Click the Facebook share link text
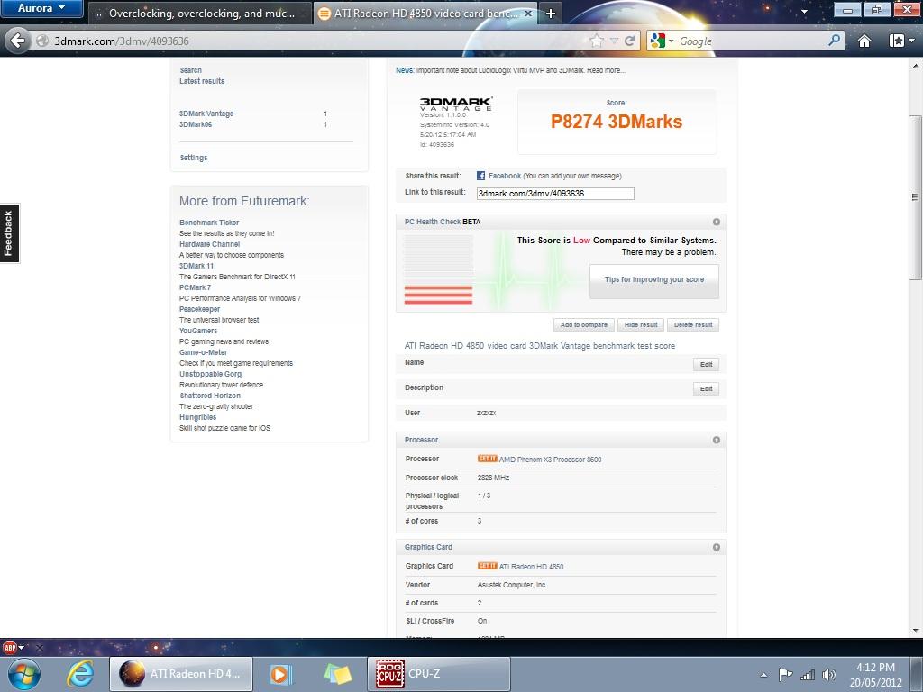 tap(505, 176)
